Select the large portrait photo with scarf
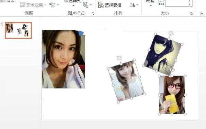Screen dimensions: 206x129 (63, 59)
